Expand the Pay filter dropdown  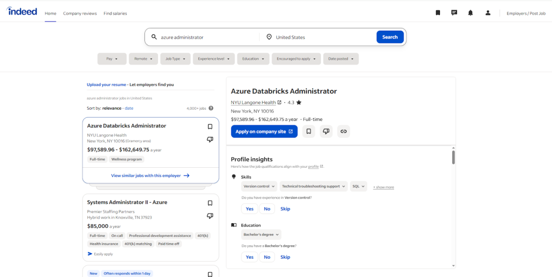(x=112, y=59)
